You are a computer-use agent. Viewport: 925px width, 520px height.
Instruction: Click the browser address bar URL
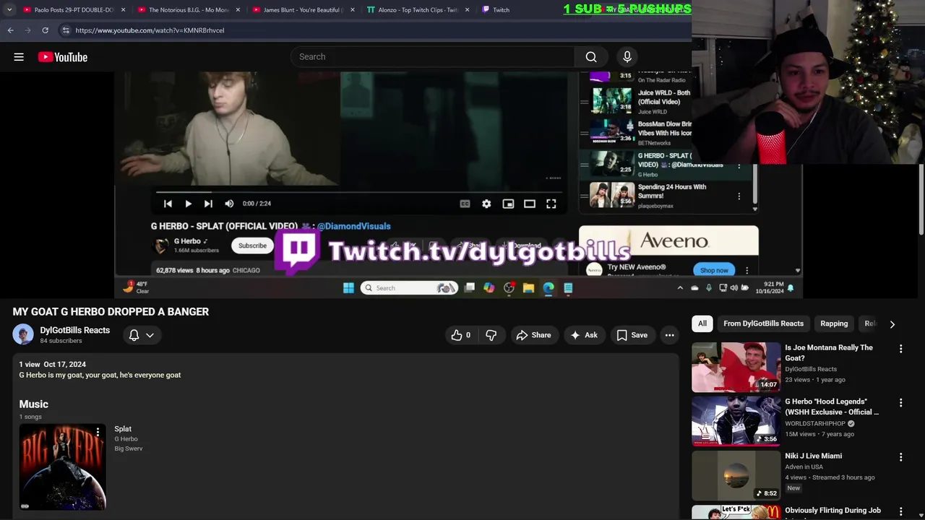tap(150, 30)
